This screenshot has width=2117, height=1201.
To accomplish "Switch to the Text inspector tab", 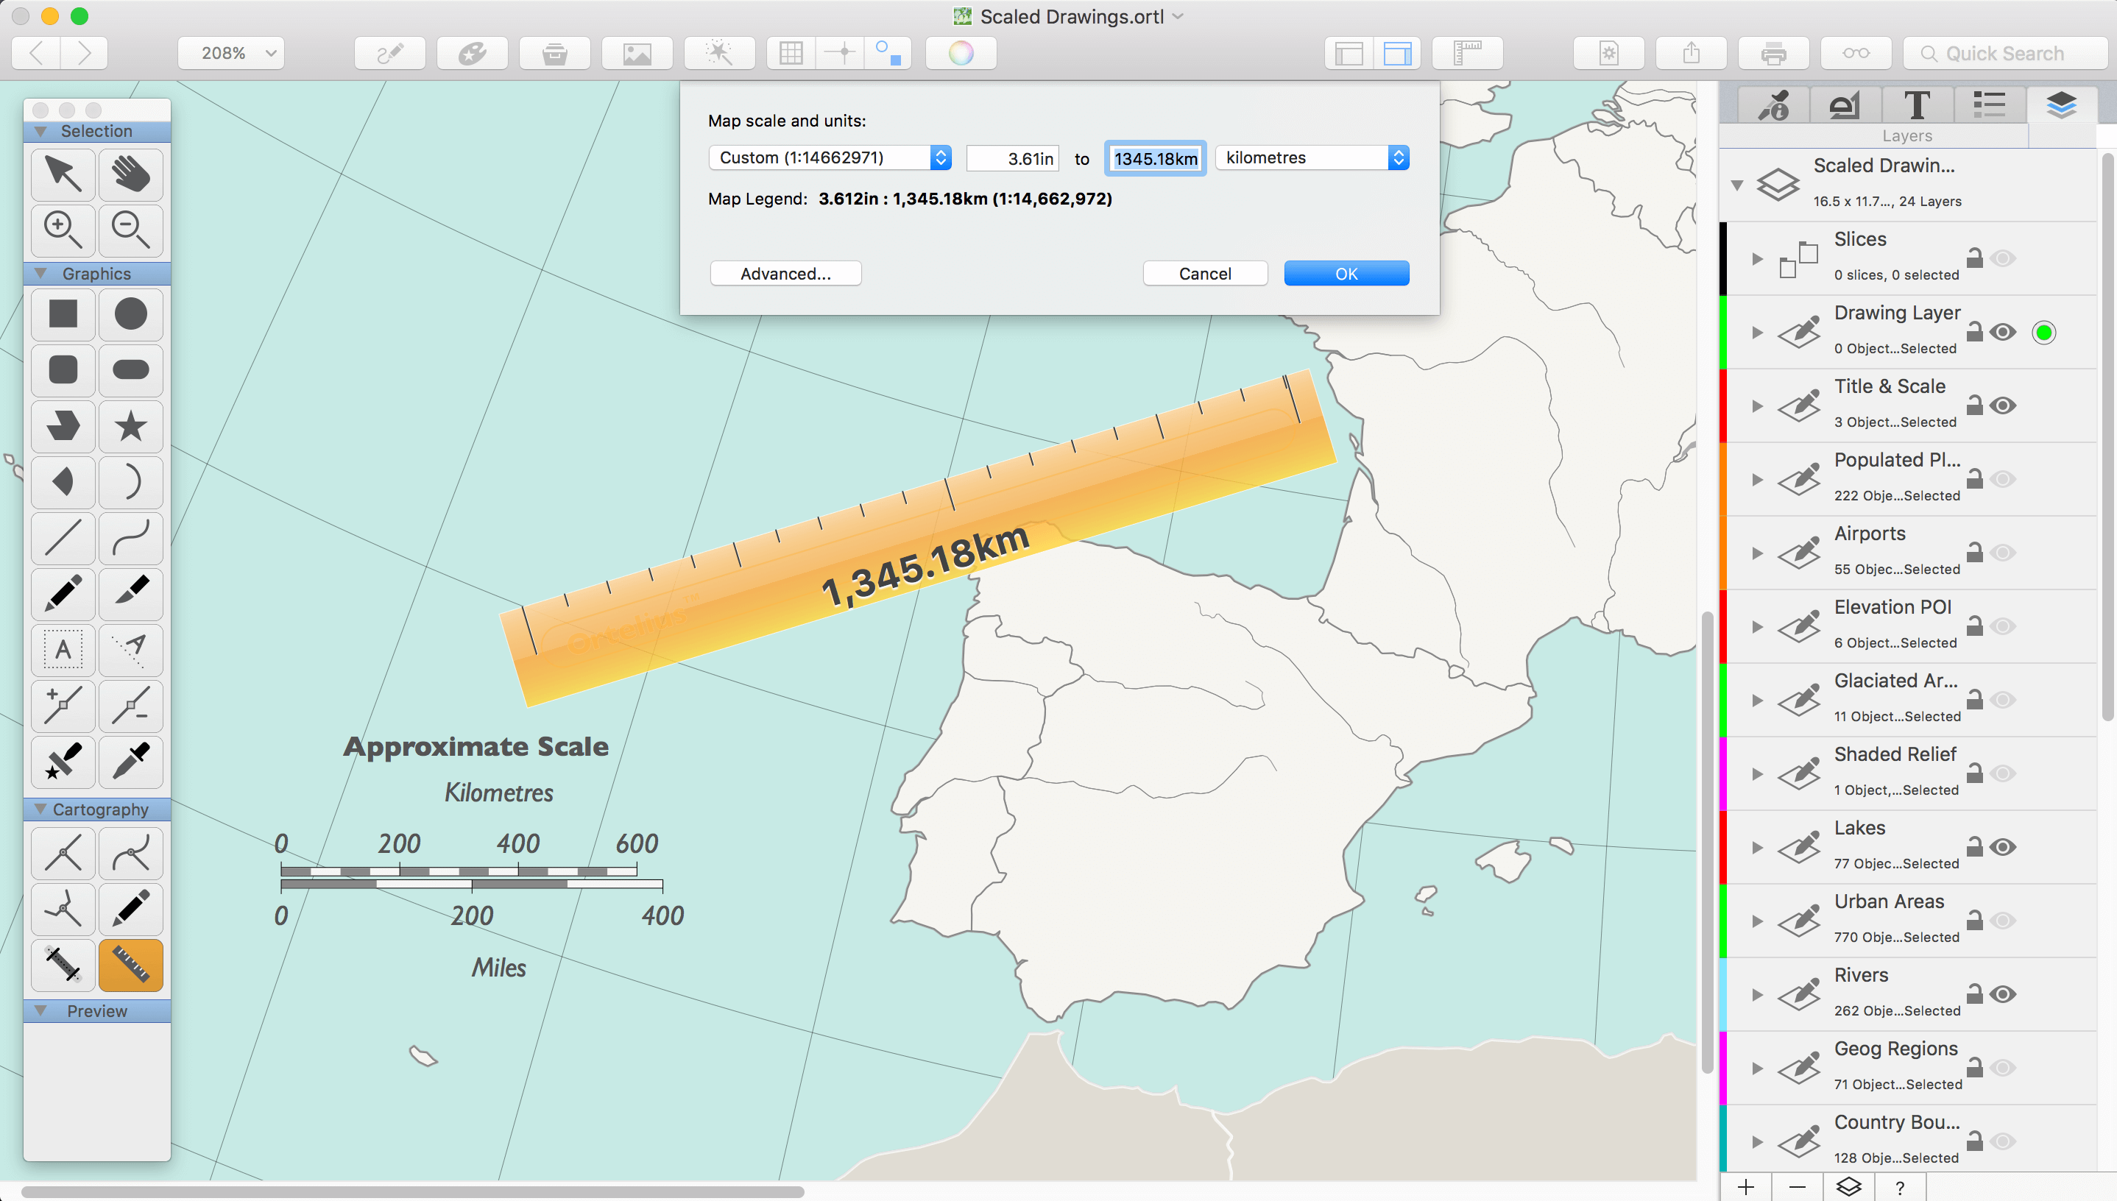I will click(1918, 105).
